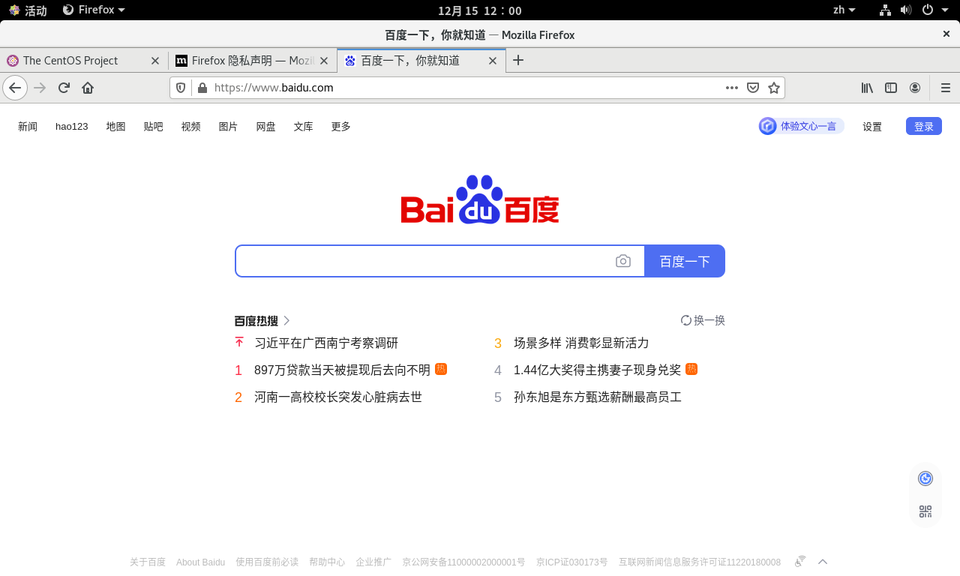
Task: Open 习近平在广西南宁考察调研 headline
Action: coord(326,343)
